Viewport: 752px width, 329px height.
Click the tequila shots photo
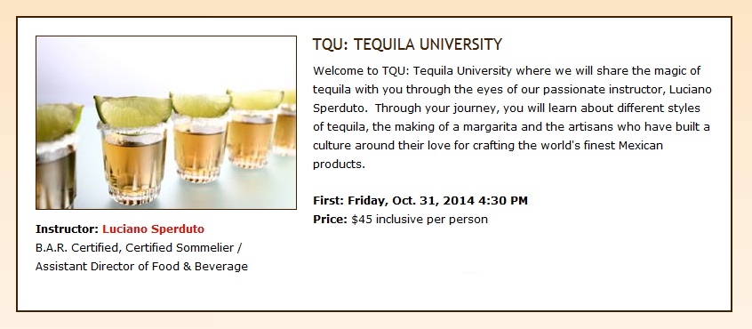click(166, 123)
